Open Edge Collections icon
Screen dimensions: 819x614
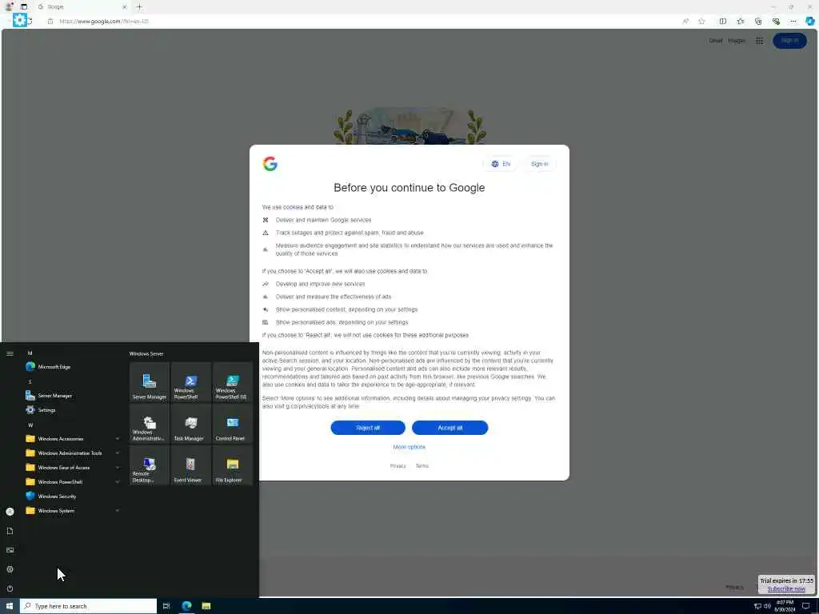[758, 22]
